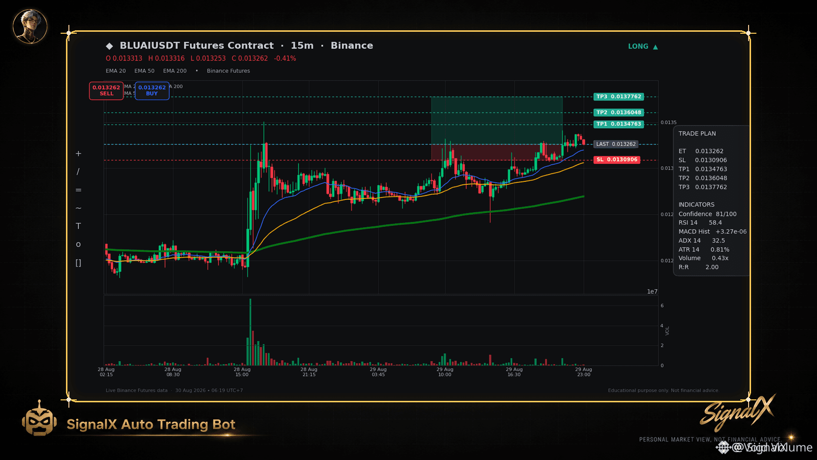Click the EMA 200 legend label
This screenshot has width=817, height=460.
coord(175,71)
